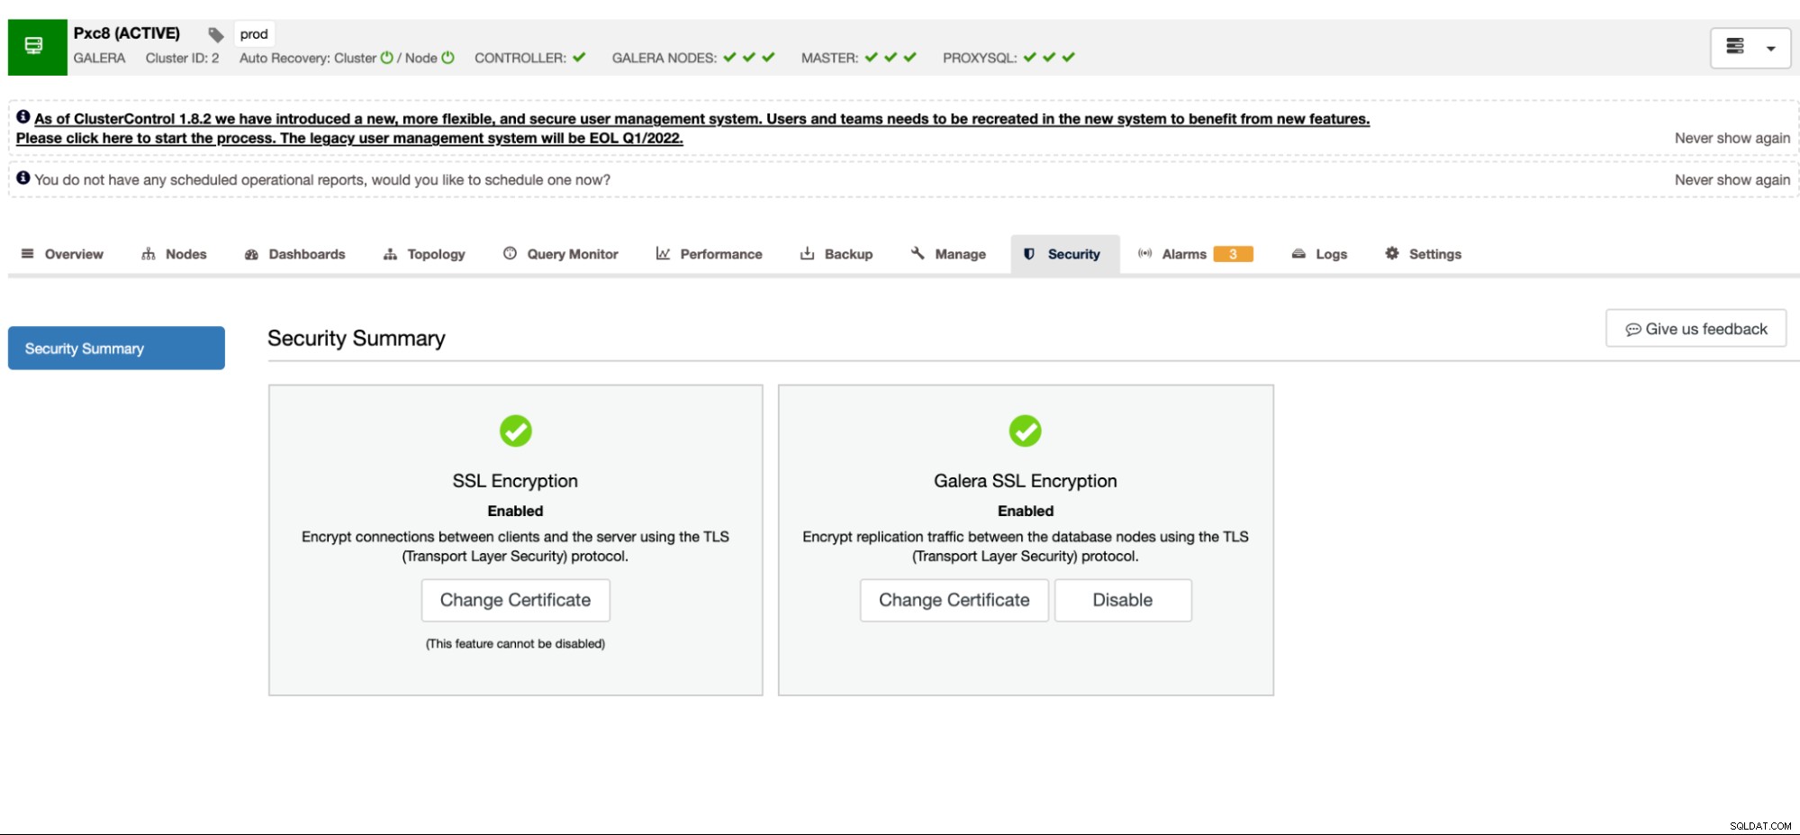Click the CONTROLLER status checkmark
Image resolution: width=1800 pixels, height=835 pixels.
pos(579,58)
